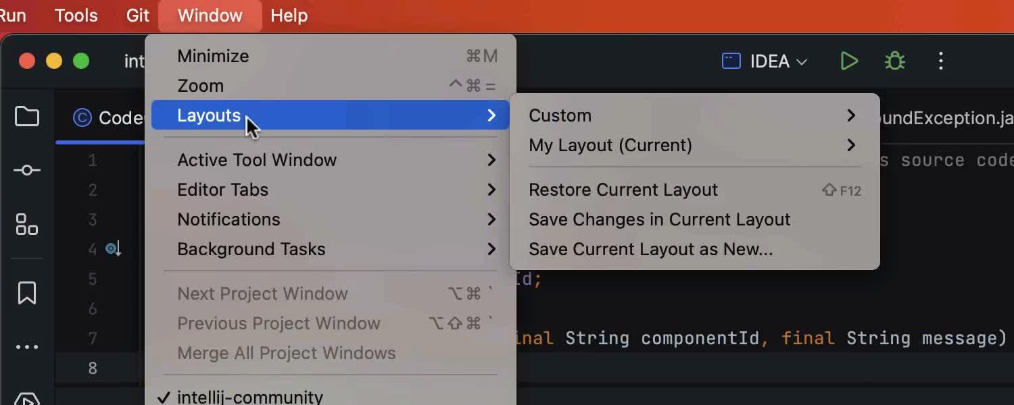This screenshot has width=1014, height=405.
Task: Click Restore Current Layout
Action: [x=623, y=190]
